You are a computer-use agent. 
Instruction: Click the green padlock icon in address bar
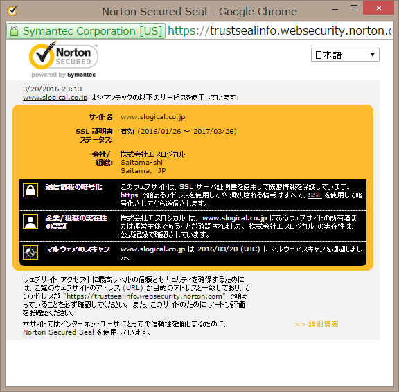15,31
